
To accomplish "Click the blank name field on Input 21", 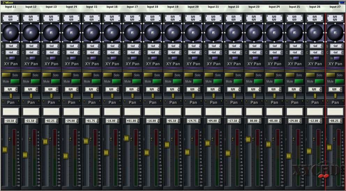I will tap(213, 112).
